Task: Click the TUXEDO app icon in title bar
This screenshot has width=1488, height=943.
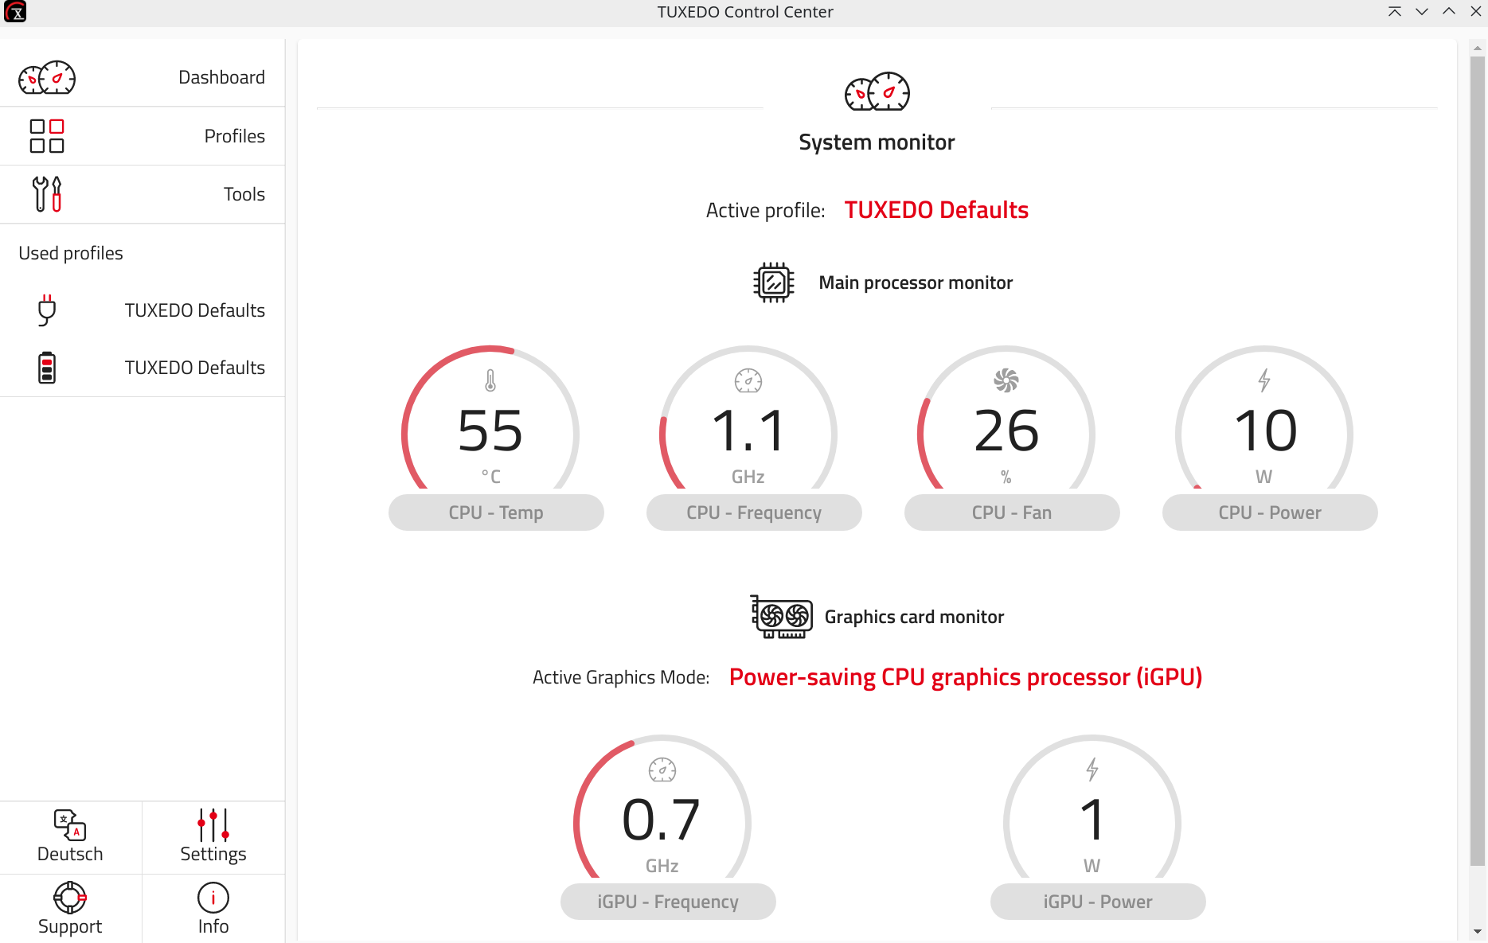Action: (15, 12)
